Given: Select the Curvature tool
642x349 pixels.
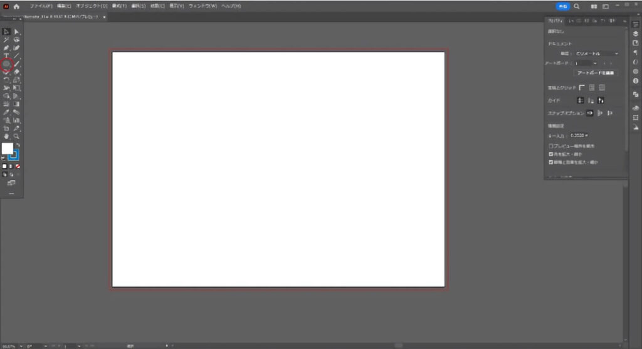Looking at the screenshot, I should (x=16, y=48).
